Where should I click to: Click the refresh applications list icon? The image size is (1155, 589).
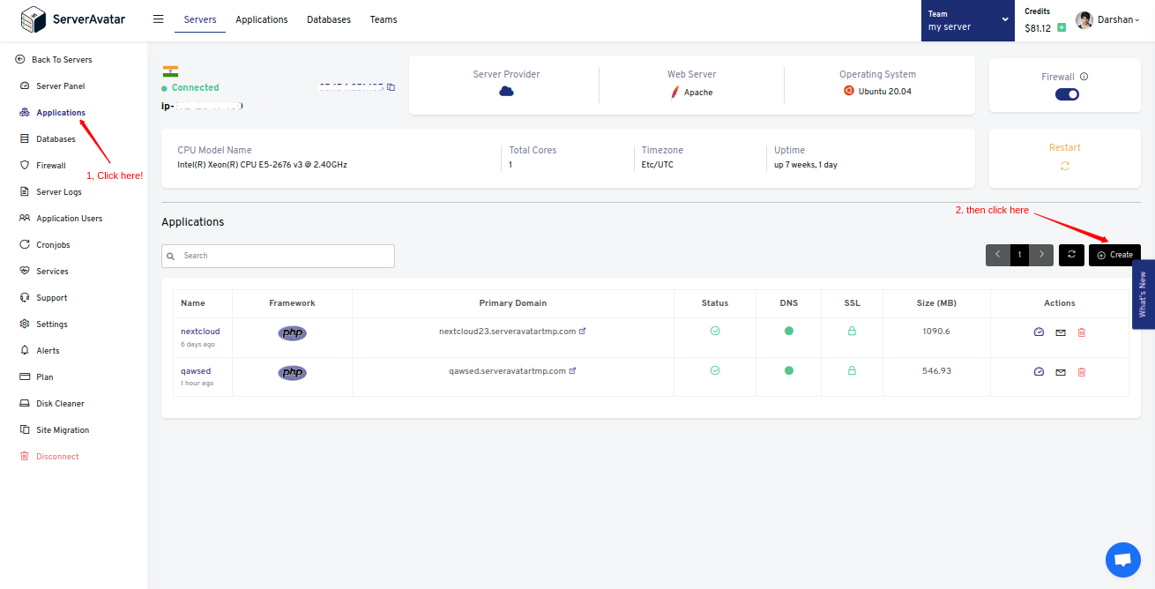(1071, 255)
